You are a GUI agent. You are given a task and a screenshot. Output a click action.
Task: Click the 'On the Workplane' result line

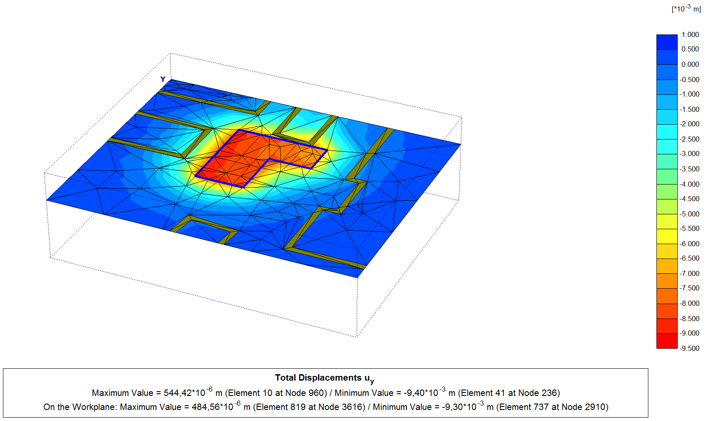pyautogui.click(x=326, y=407)
